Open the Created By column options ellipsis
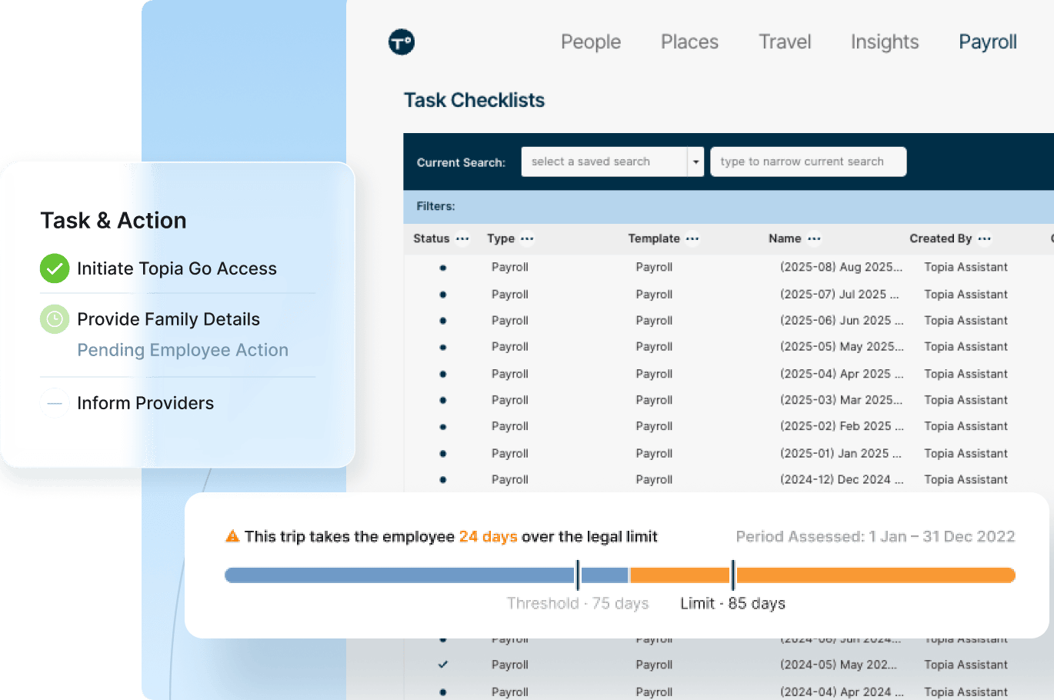Viewport: 1054px width, 700px height. [x=985, y=238]
